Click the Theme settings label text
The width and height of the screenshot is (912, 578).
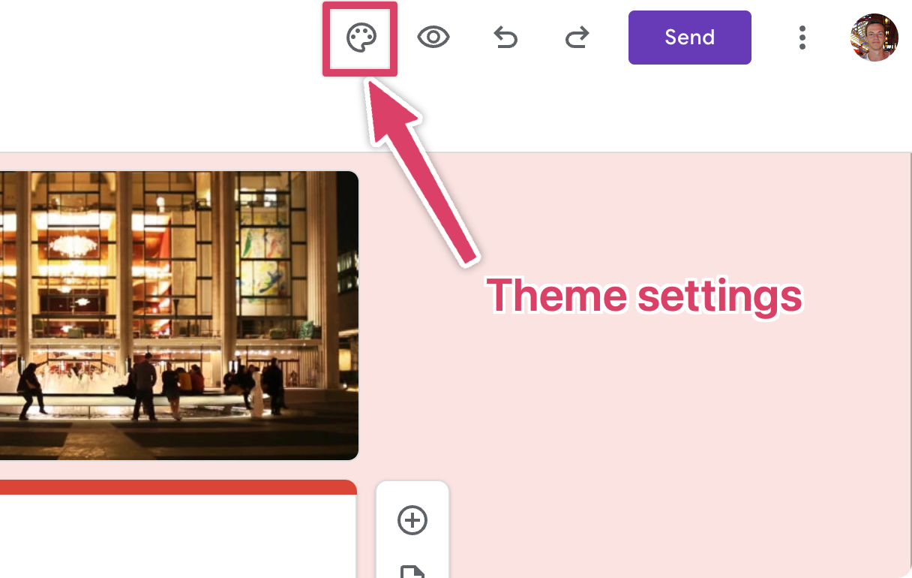pyautogui.click(x=643, y=296)
